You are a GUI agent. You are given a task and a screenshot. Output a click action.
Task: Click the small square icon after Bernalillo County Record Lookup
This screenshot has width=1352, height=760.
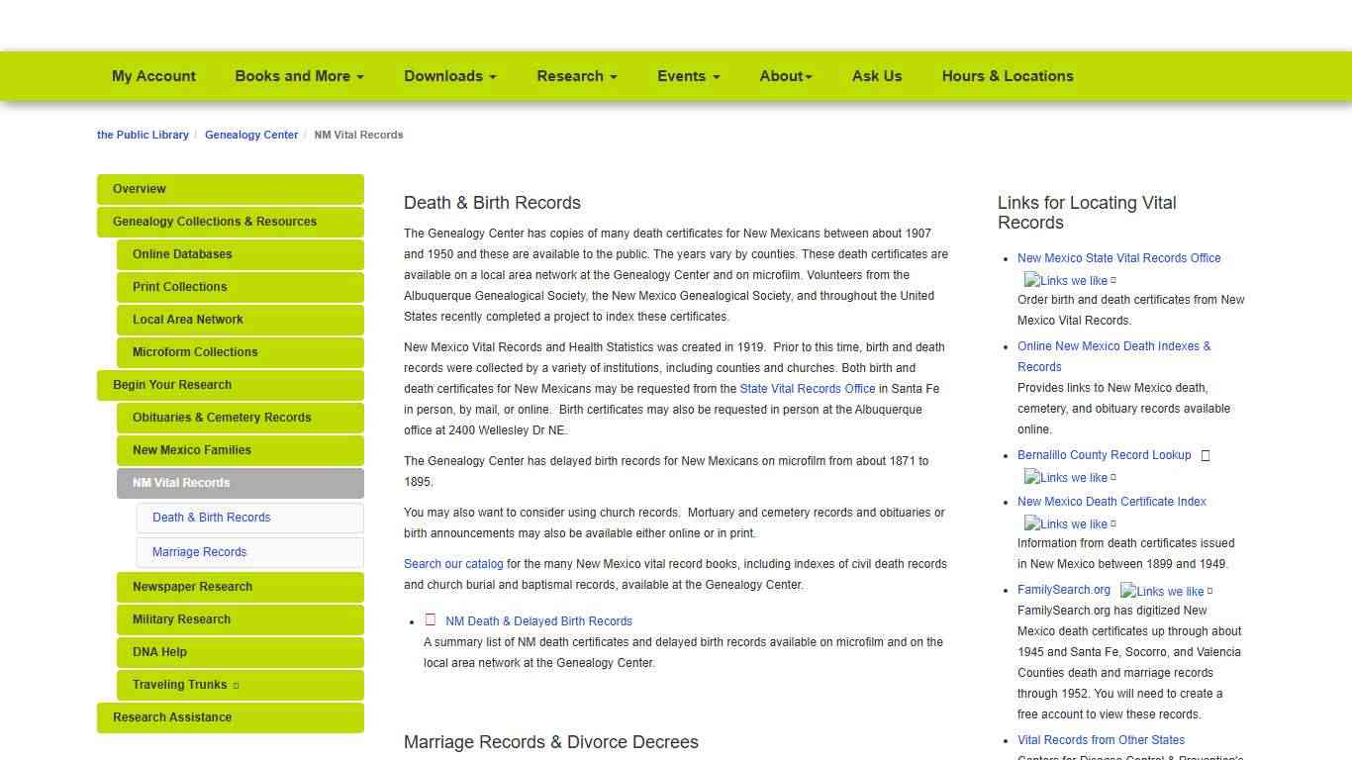1206,456
